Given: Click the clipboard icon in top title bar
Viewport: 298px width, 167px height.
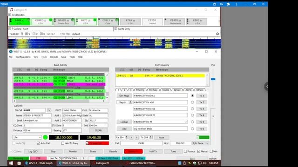Looking at the screenshot, I should (215, 4).
